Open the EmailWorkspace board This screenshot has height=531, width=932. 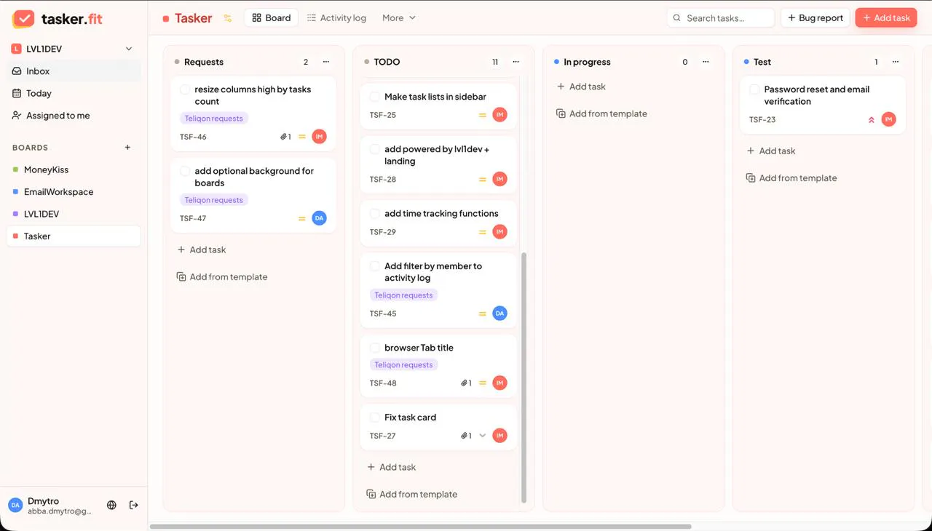coord(74,192)
